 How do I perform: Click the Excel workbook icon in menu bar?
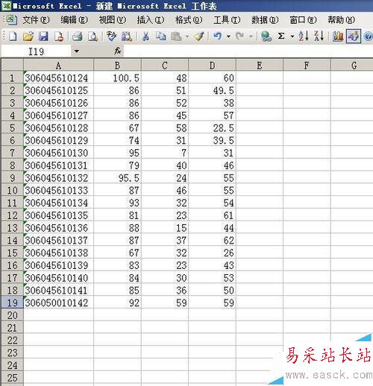11,20
